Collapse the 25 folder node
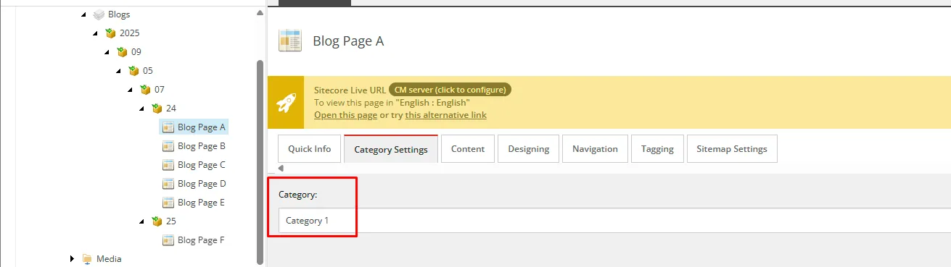The image size is (951, 267). point(142,221)
